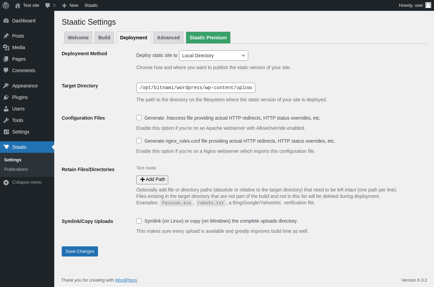Switch to the Welcome tab
The height and width of the screenshot is (287, 434).
(78, 38)
